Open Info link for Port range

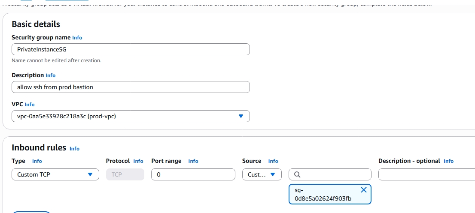193,161
